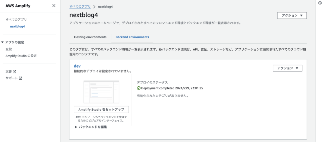Open the dev environment link

tap(77, 66)
